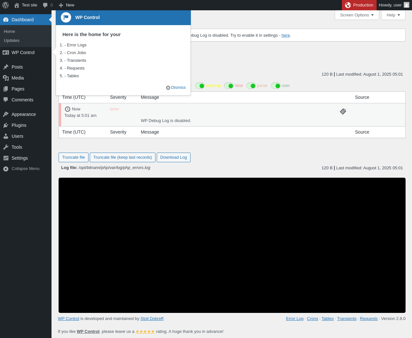
Task: Open the sidebar Comments menu
Action: (x=26, y=100)
